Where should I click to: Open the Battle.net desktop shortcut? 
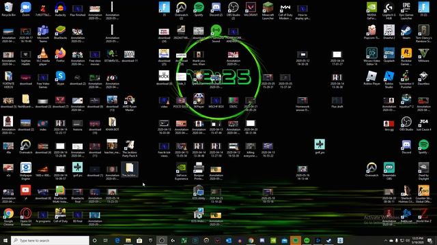point(406,216)
